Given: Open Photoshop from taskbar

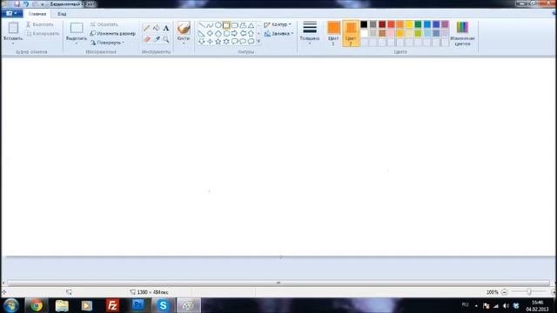Looking at the screenshot, I should (138, 305).
